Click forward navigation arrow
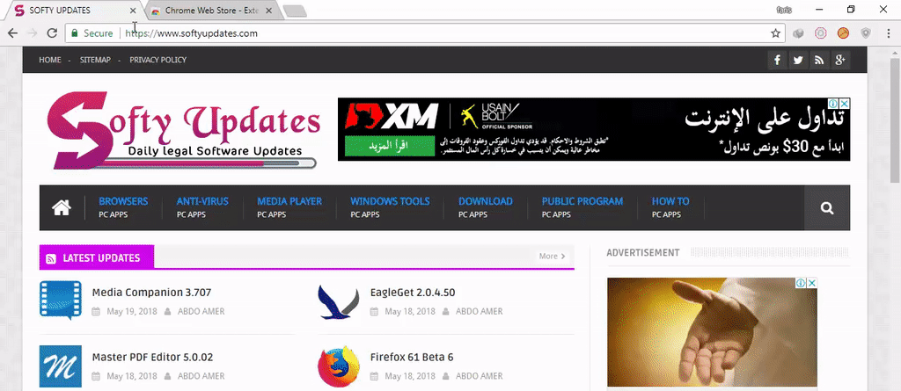 click(33, 33)
